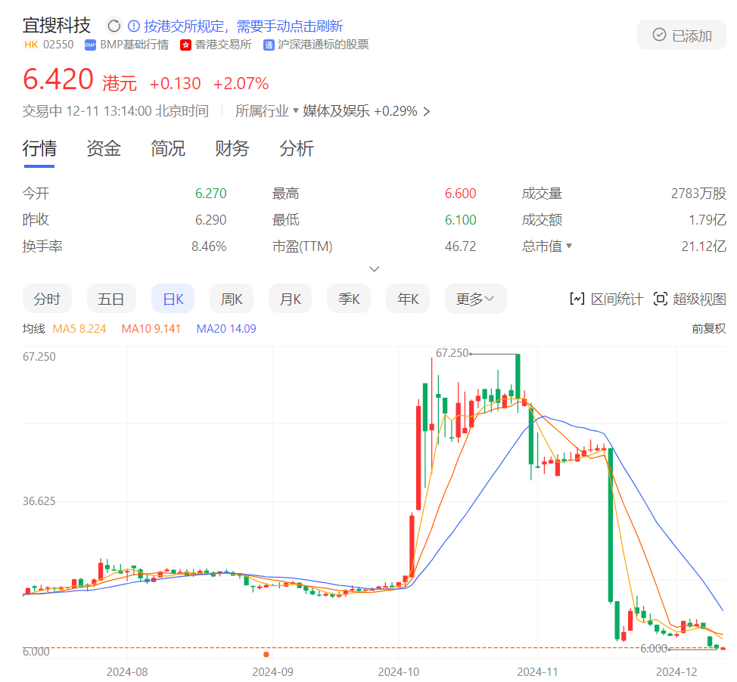Click the info icon beside refresh notice

tap(134, 26)
